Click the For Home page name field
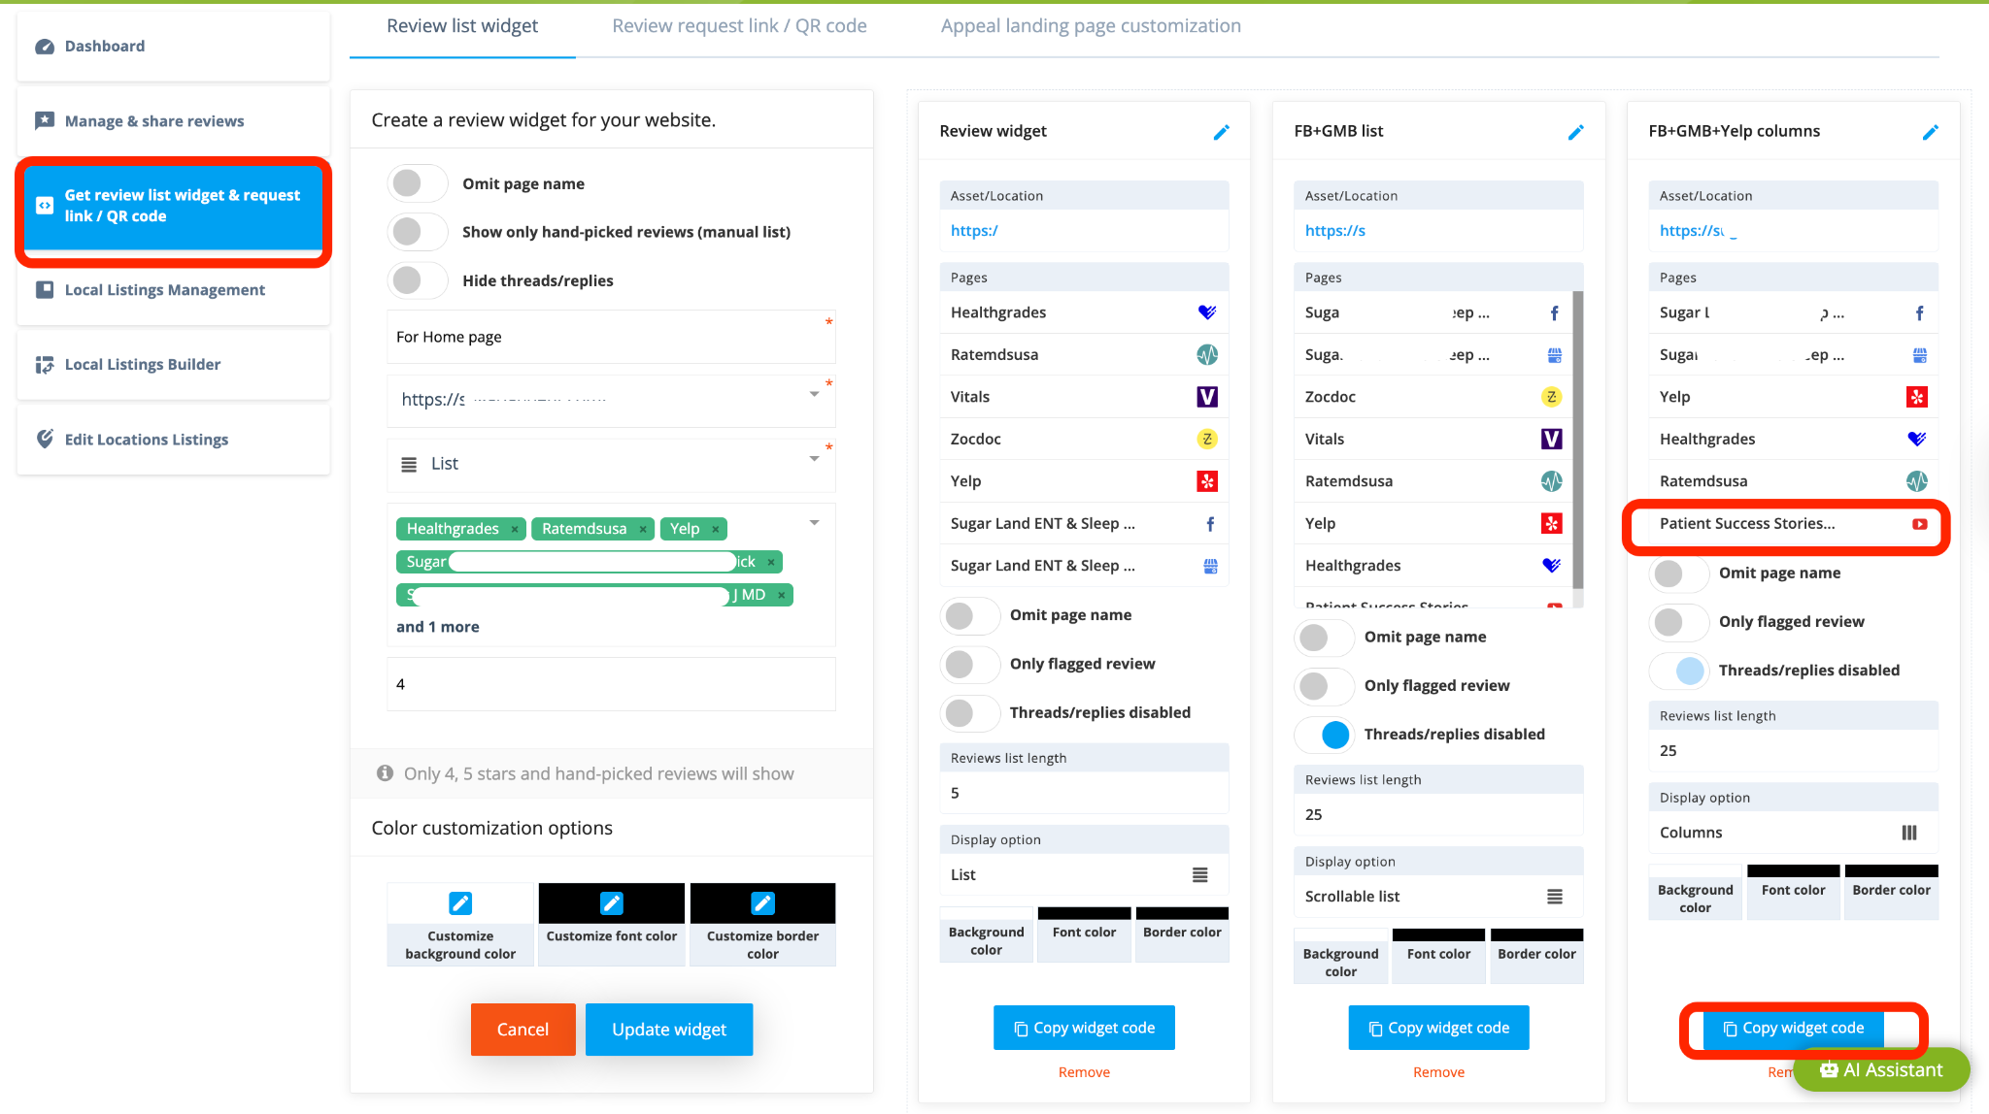Viewport: 1989px width, 1114px height. coord(610,337)
